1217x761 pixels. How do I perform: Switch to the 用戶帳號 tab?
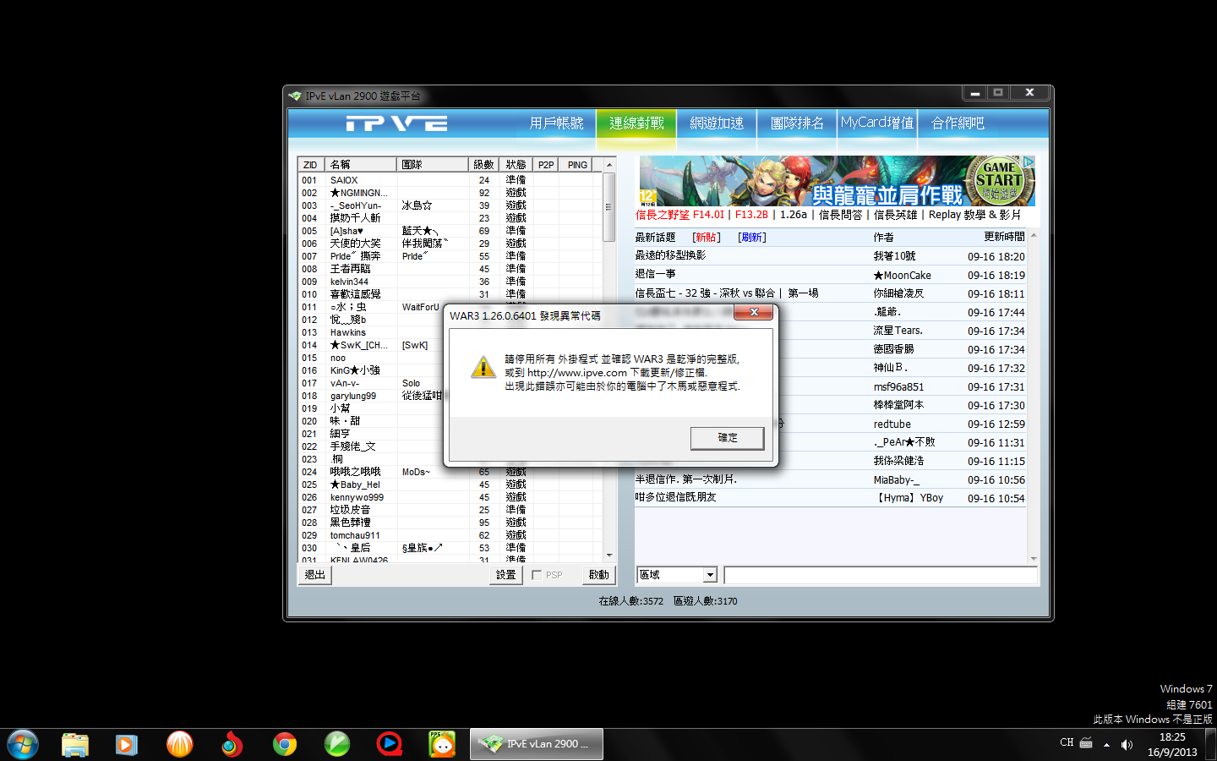click(556, 123)
